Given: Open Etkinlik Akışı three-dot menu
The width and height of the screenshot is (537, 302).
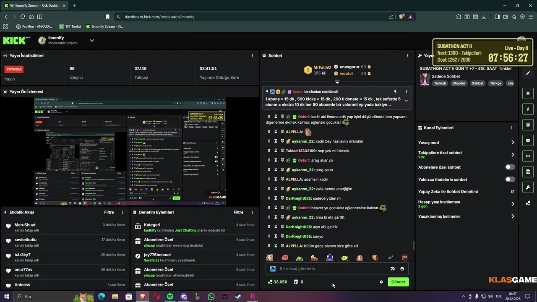Looking at the screenshot, I should coord(123,212).
